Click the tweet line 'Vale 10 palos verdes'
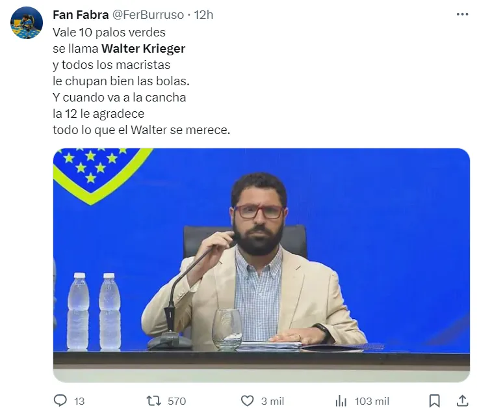This screenshot has height=408, width=477. pos(109,32)
